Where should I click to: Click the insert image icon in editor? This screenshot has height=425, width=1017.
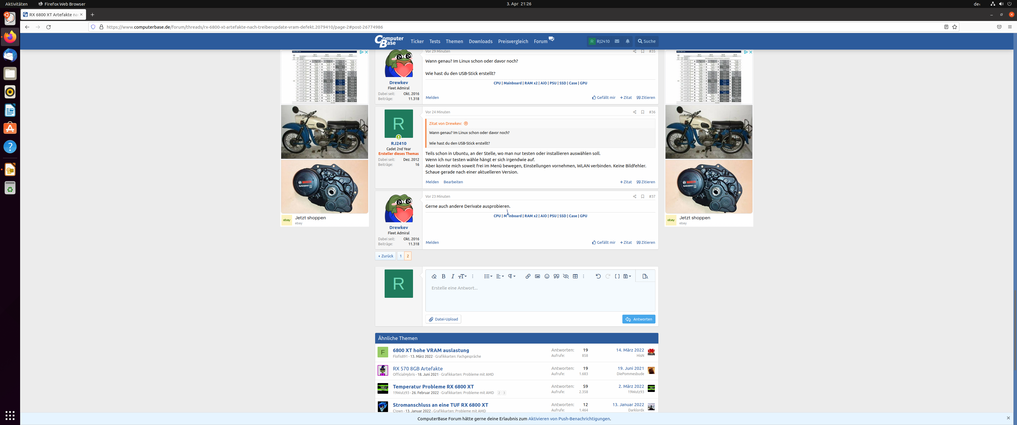point(537,276)
